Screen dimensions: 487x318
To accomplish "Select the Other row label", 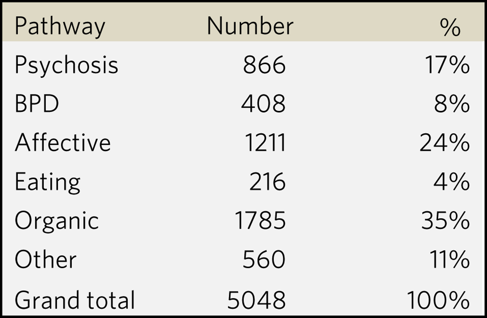I will click(x=46, y=260).
